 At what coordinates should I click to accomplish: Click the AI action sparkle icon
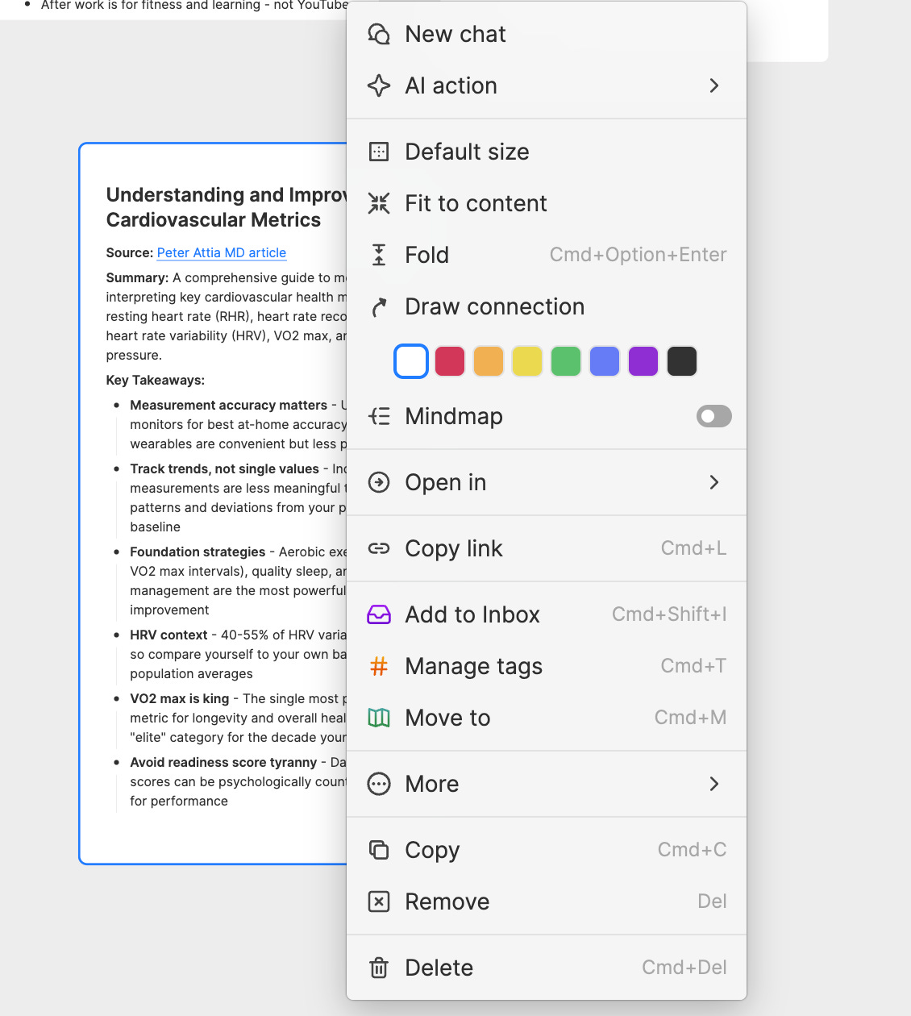tap(378, 85)
